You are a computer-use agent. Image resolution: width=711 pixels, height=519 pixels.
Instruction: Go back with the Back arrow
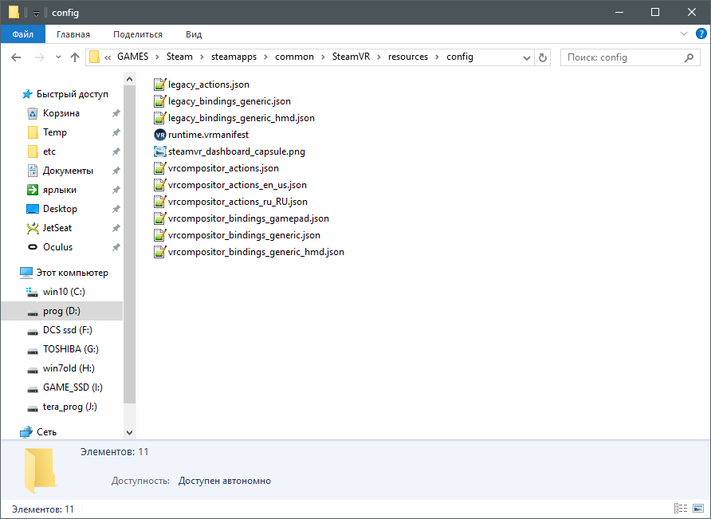[x=16, y=57]
